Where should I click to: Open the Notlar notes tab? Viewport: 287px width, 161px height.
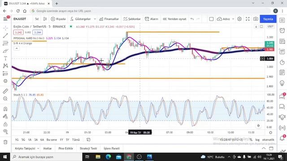click(x=48, y=148)
